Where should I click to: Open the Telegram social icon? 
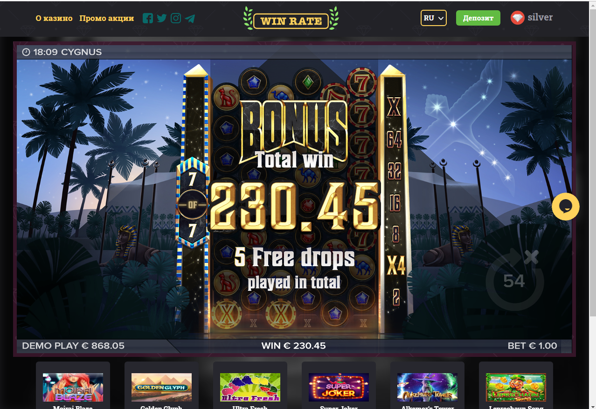190,19
